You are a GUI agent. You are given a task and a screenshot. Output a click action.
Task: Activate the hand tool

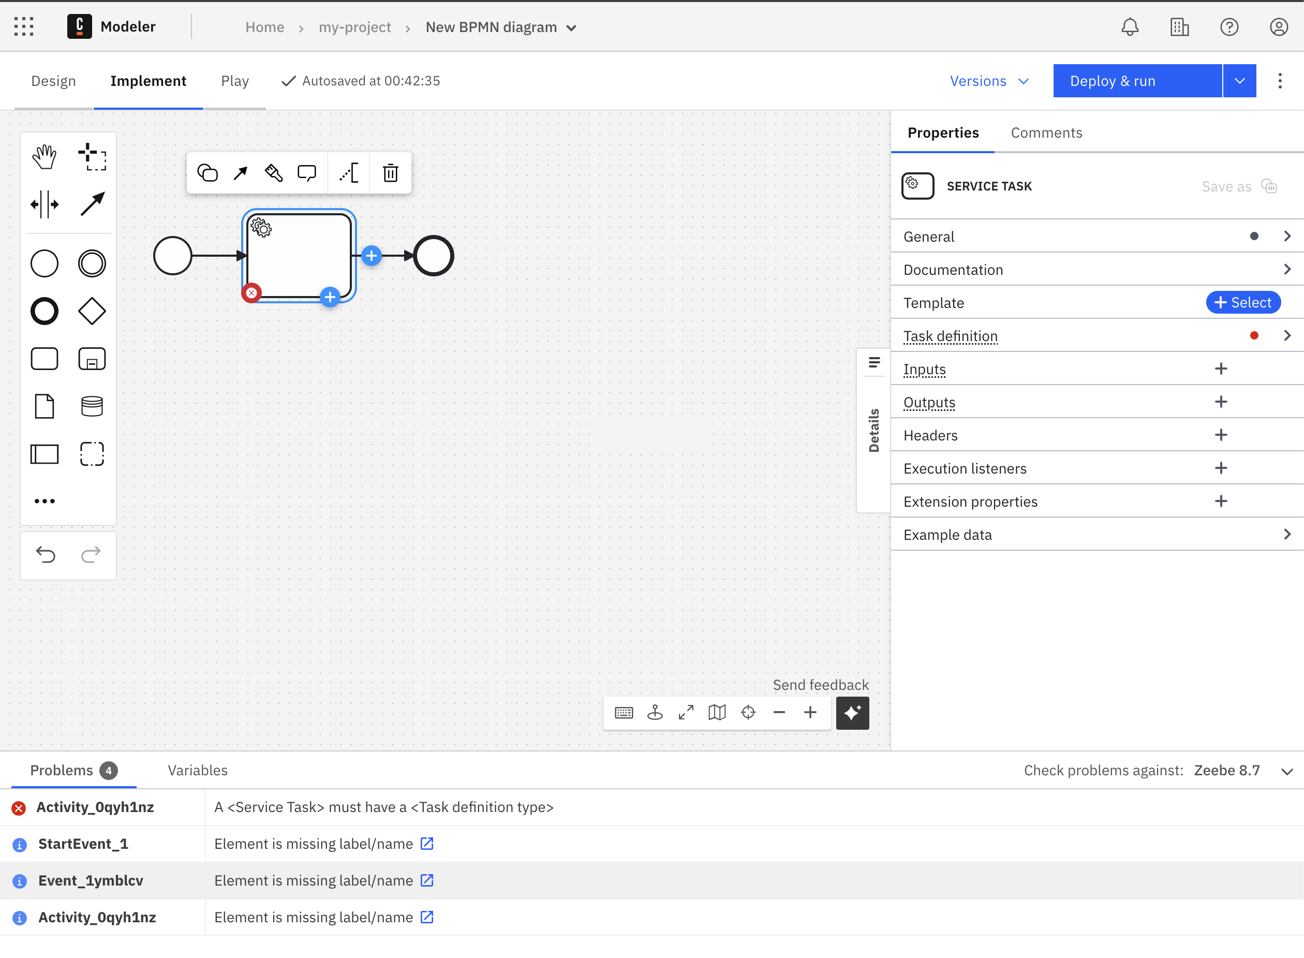(44, 157)
